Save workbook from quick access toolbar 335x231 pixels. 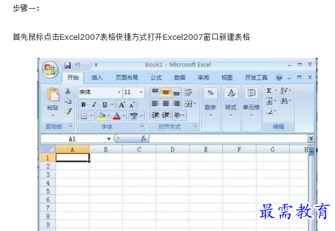pyautogui.click(x=67, y=65)
